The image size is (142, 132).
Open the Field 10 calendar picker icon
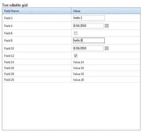106,49
